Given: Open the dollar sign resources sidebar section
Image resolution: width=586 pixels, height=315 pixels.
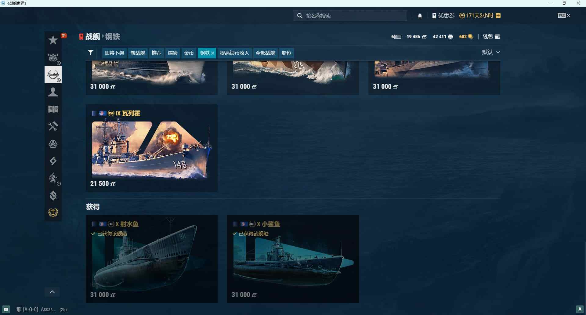Looking at the screenshot, I should pyautogui.click(x=53, y=195).
